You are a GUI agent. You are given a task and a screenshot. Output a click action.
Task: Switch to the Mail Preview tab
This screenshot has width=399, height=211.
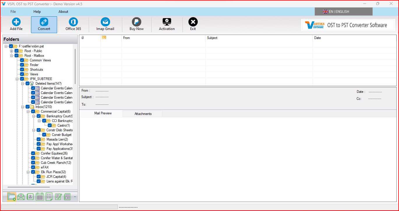[103, 113]
